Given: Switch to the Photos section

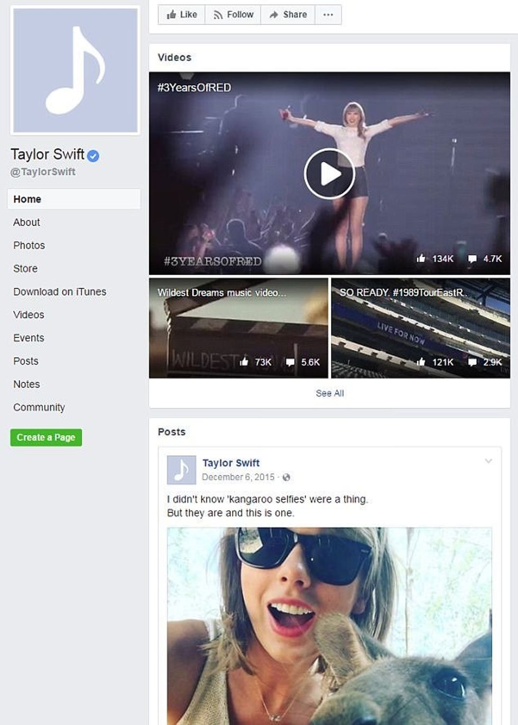Looking at the screenshot, I should [x=30, y=245].
